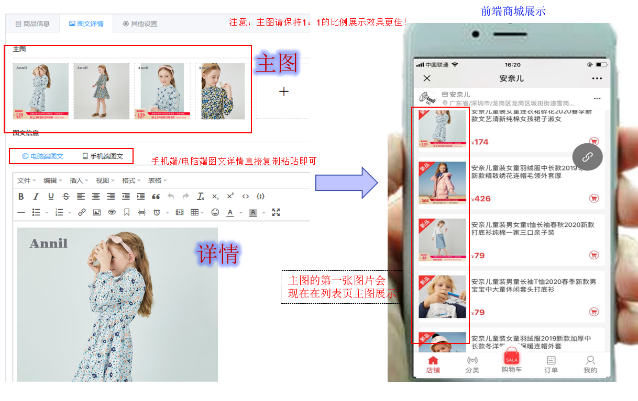This screenshot has height=401, width=638.
Task: Open the source code view icon
Action: [245, 197]
